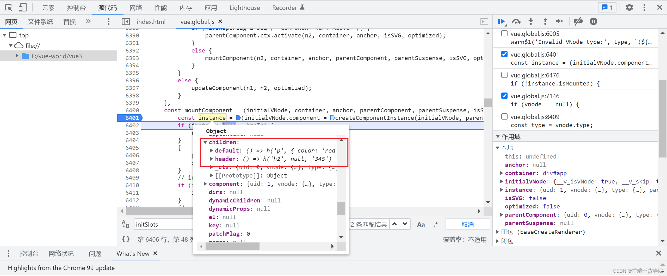Deactivate all breakpoints
The height and width of the screenshot is (276, 667).
pyautogui.click(x=578, y=22)
